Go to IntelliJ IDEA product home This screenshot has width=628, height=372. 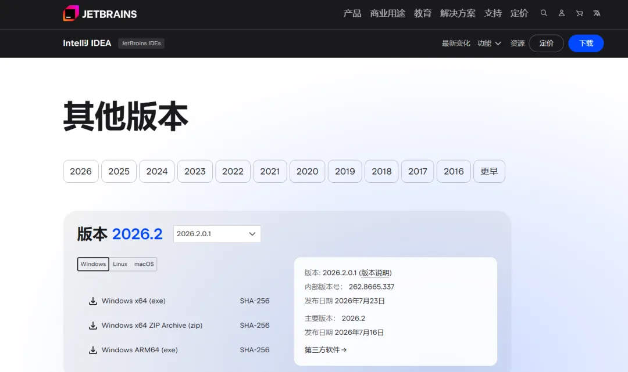tap(87, 43)
